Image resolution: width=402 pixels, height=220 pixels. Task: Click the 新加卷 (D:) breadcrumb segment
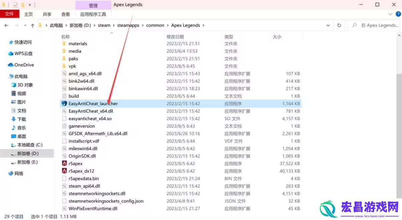(x=80, y=25)
